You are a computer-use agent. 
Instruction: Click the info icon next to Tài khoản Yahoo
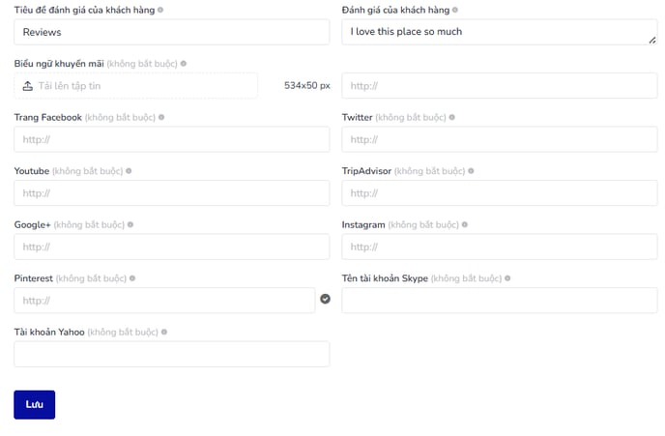click(x=164, y=332)
